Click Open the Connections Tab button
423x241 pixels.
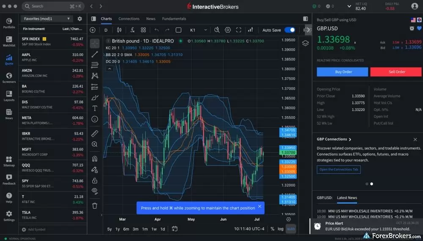point(338,170)
